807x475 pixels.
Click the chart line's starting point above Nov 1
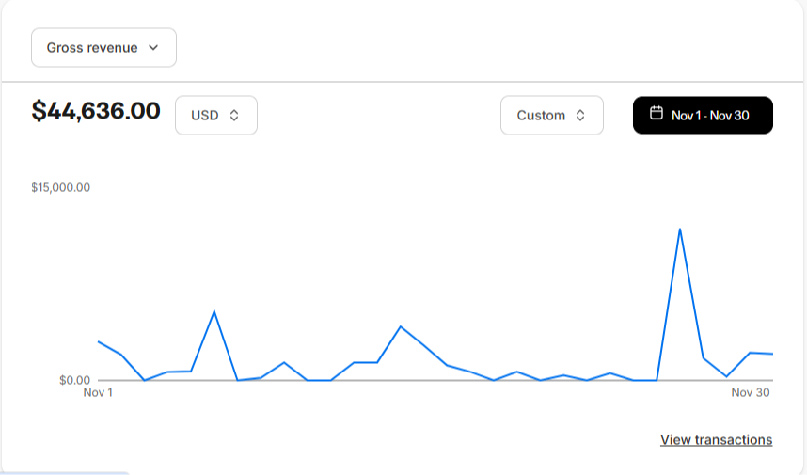(99, 341)
